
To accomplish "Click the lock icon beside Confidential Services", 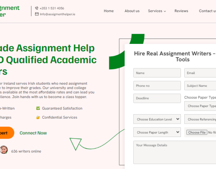I will (x=38, y=118).
